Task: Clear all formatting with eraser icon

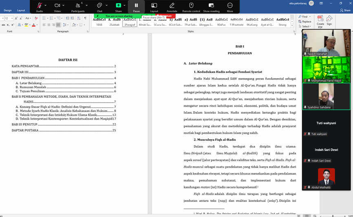Action: [36, 18]
